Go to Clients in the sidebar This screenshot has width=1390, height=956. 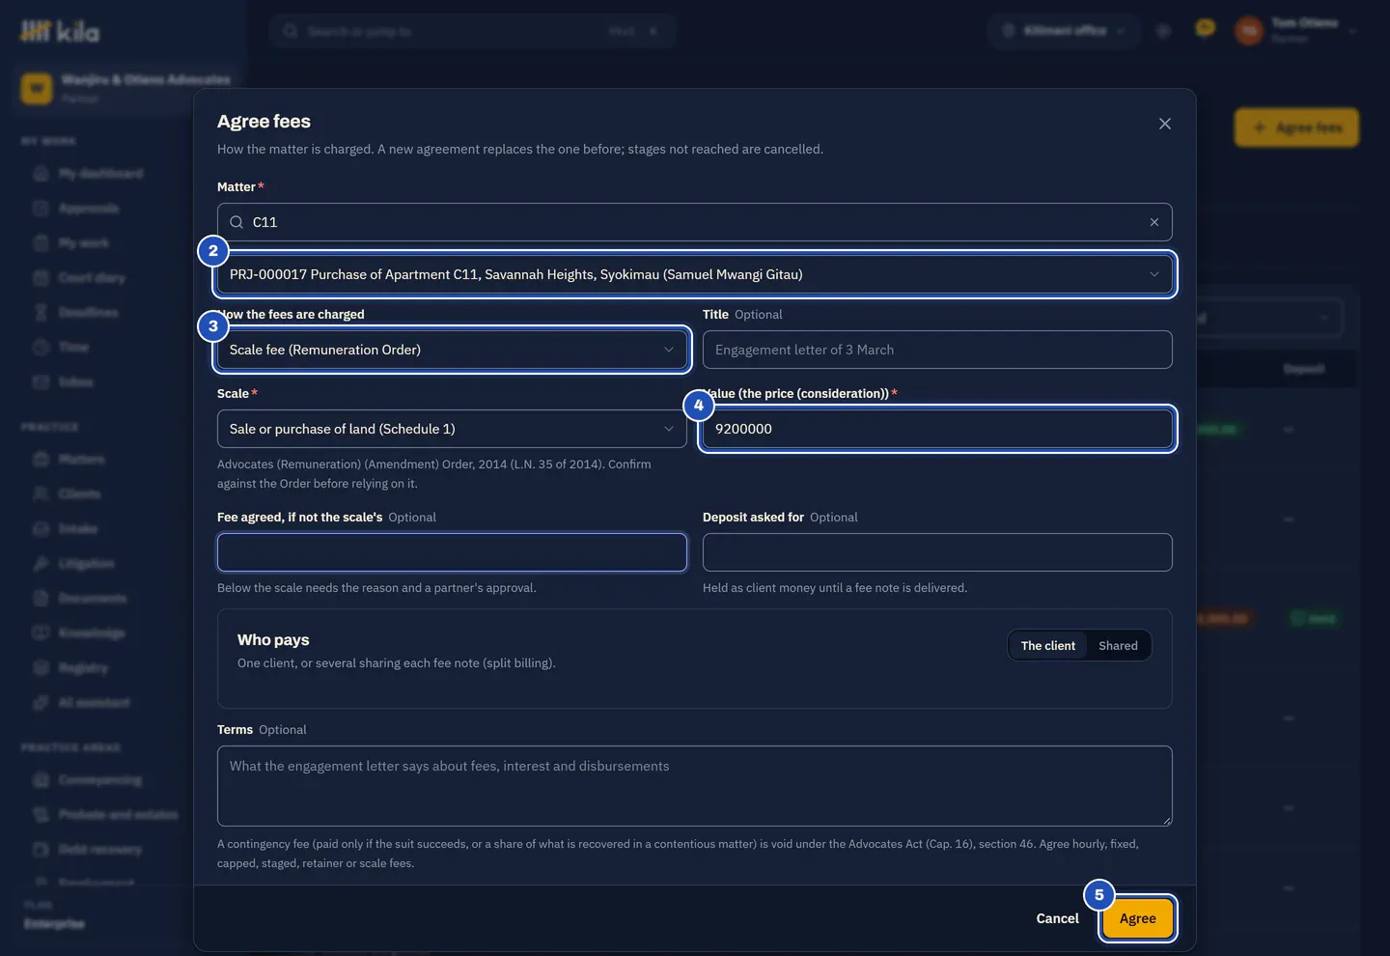(x=79, y=494)
